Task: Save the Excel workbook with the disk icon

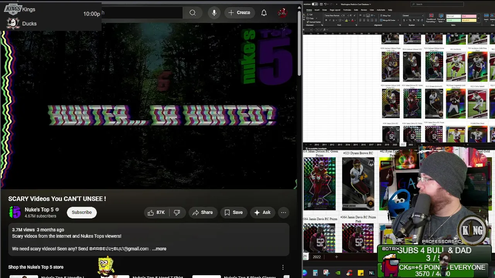Action: [321, 4]
